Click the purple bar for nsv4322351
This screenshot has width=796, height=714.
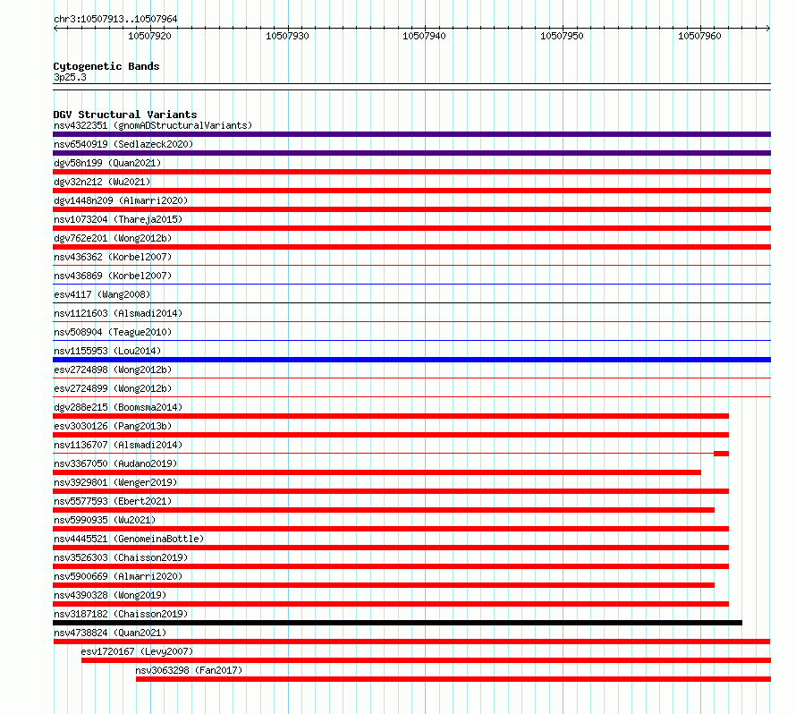[x=411, y=134]
